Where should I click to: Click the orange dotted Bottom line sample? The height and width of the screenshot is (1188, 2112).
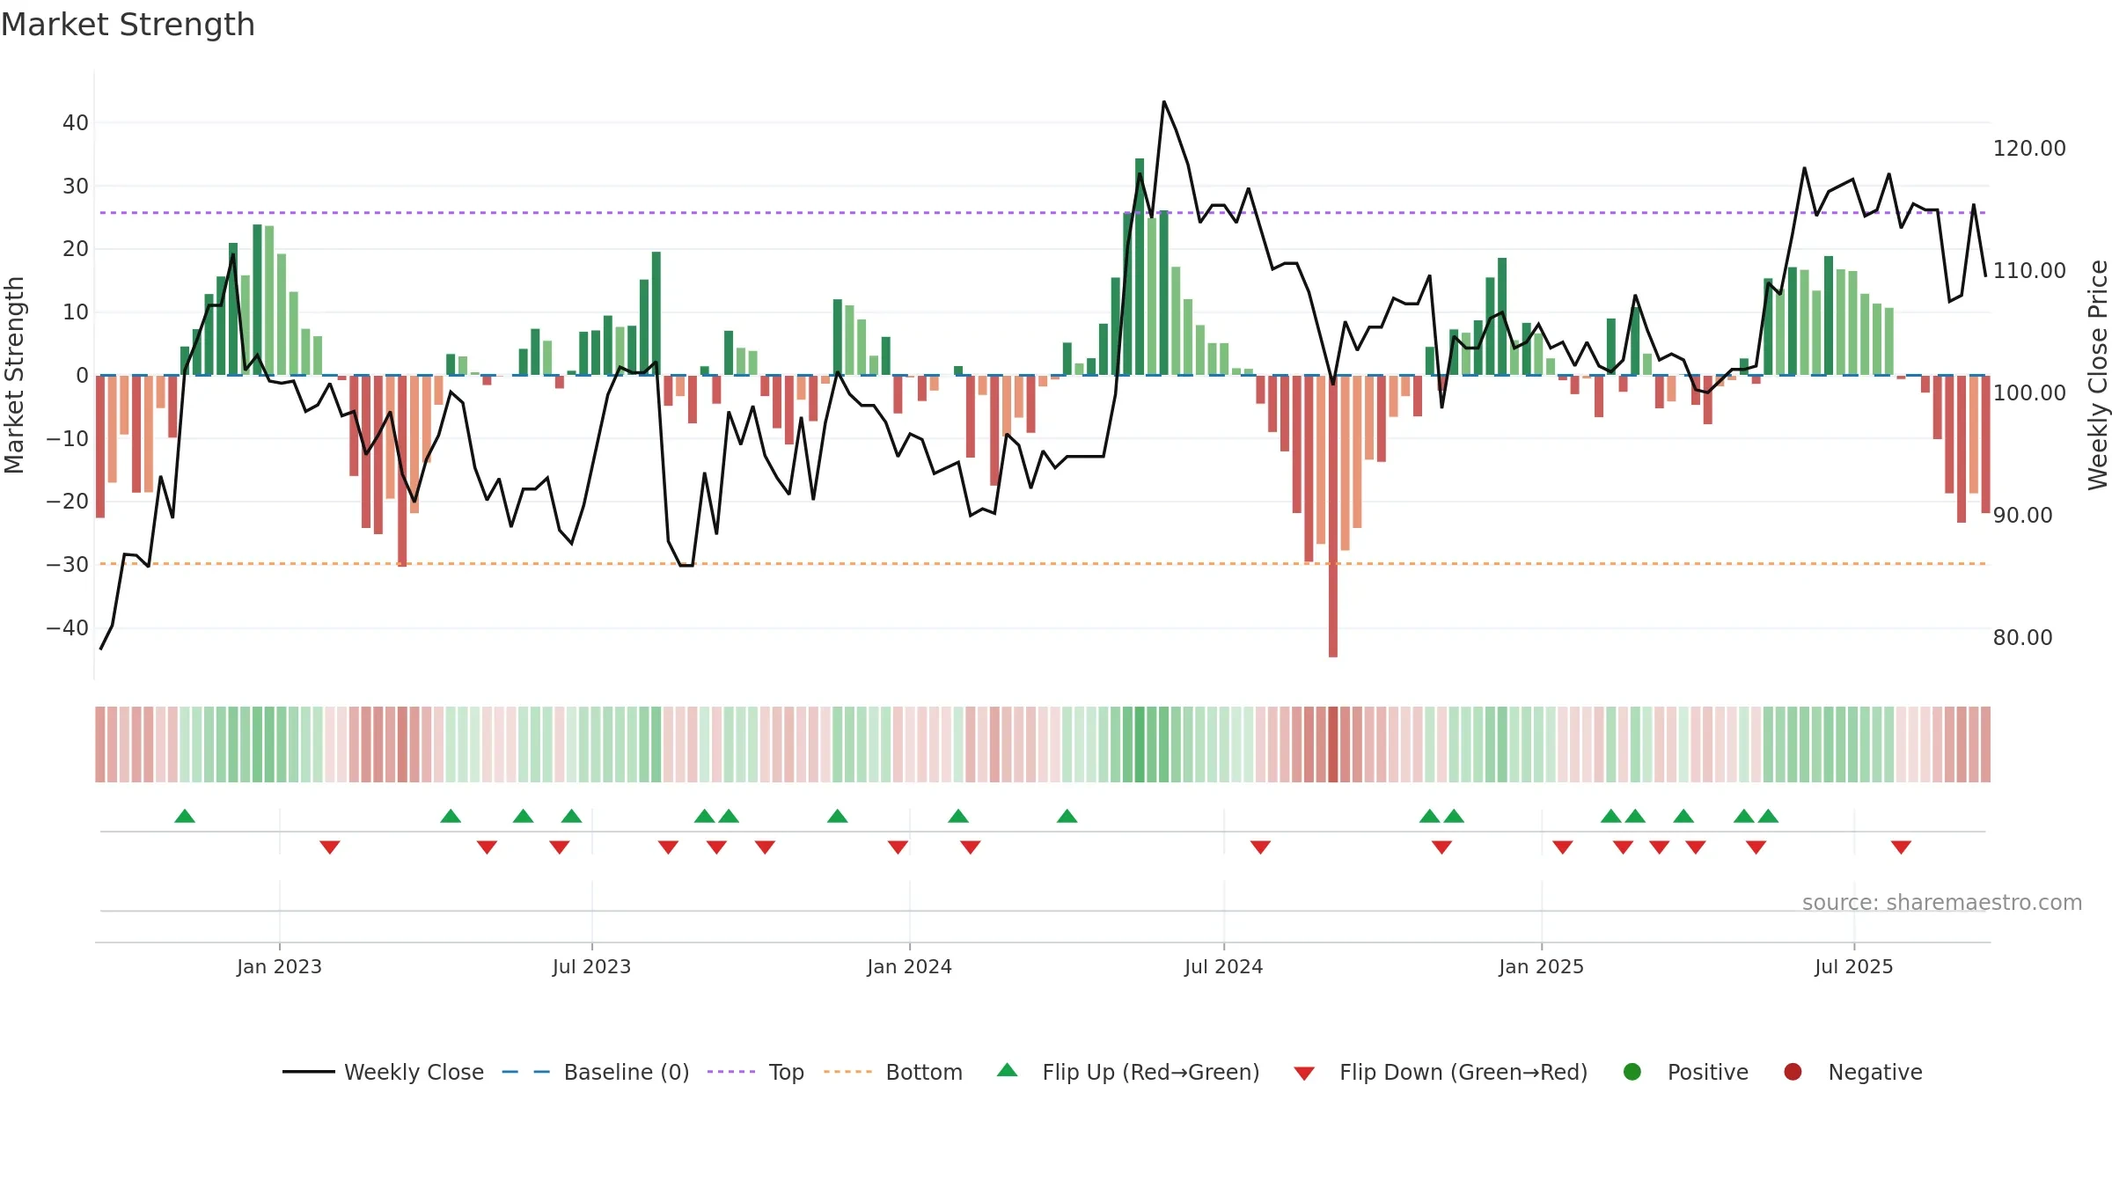pos(848,1072)
